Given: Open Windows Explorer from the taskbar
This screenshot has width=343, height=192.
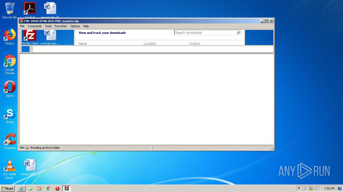Looking at the screenshot, I should tap(30, 189).
